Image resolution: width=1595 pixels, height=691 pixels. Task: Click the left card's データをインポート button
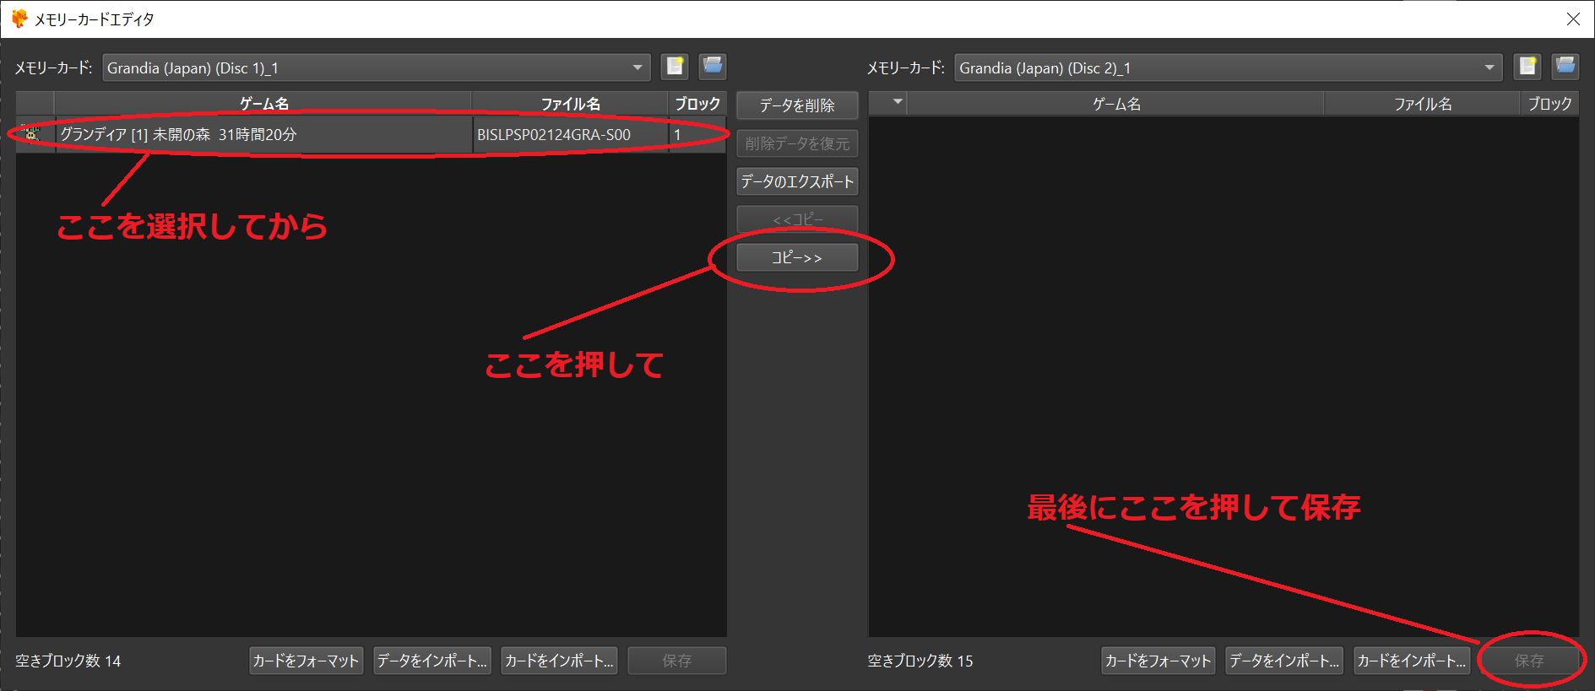click(431, 661)
